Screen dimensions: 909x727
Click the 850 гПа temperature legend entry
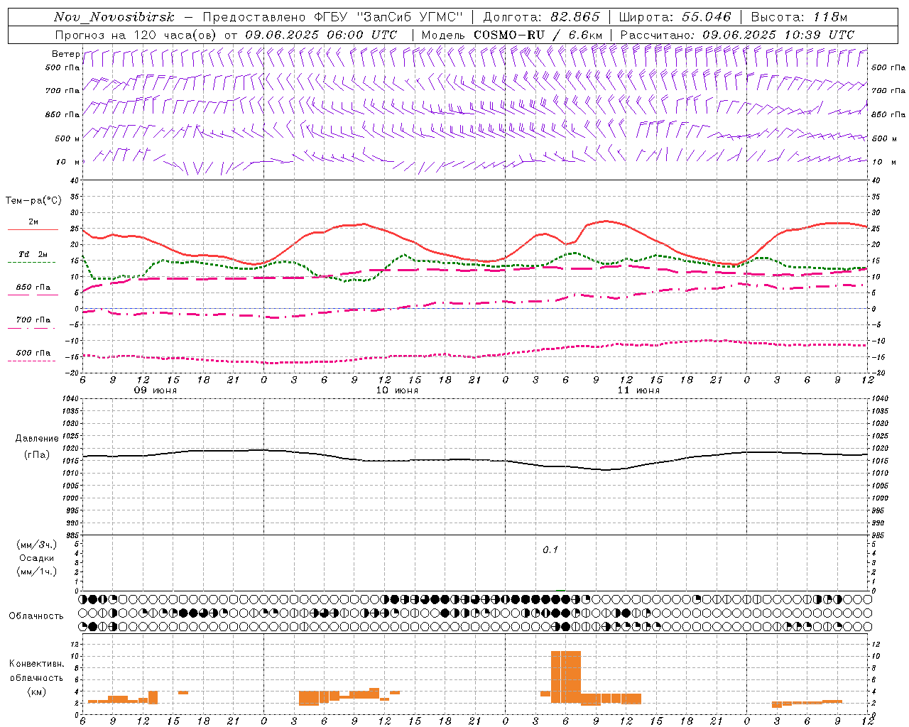33,288
